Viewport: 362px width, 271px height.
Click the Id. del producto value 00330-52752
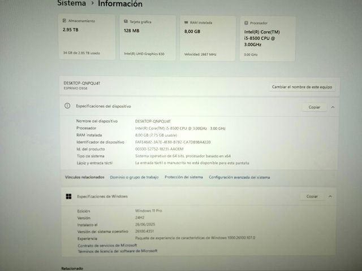(x=160, y=149)
